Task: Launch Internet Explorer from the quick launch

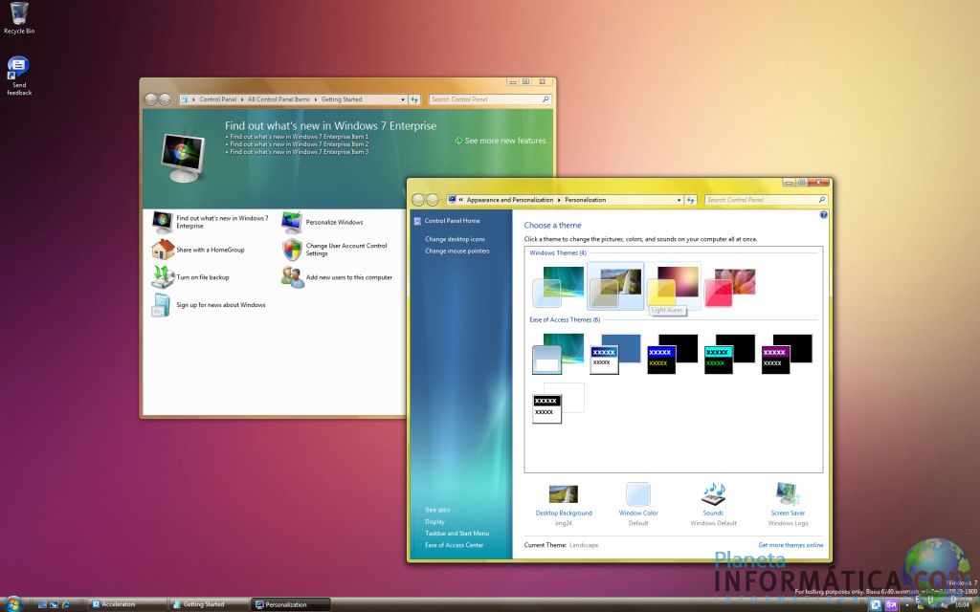Action: 66,604
